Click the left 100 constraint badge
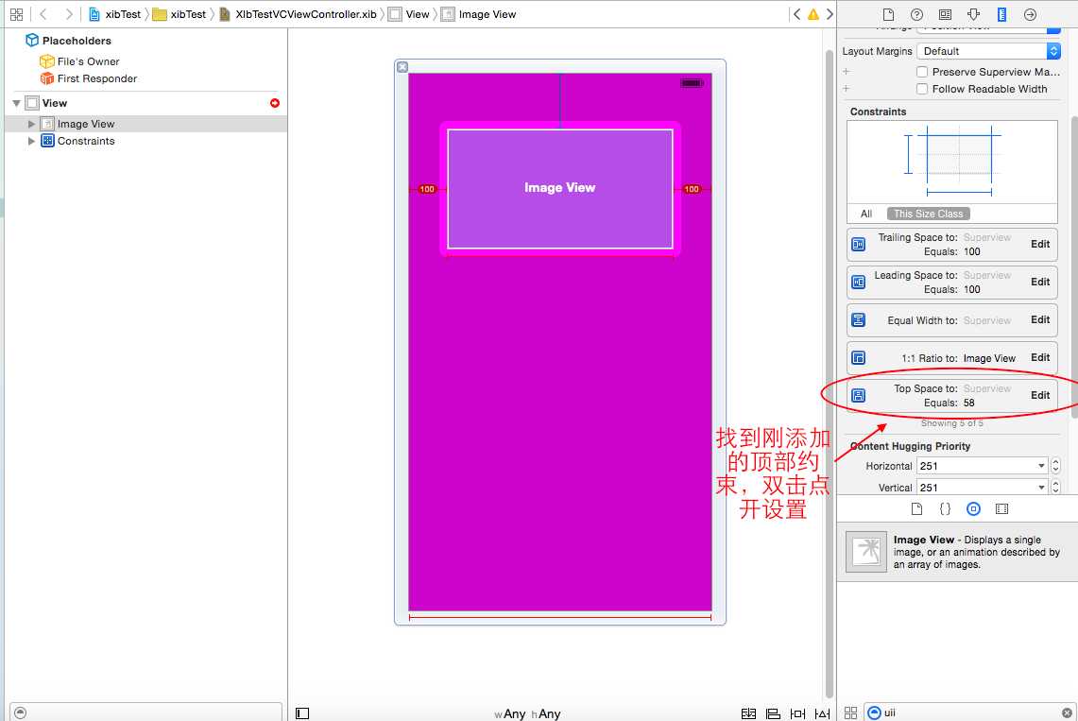This screenshot has height=721, width=1078. coord(427,189)
